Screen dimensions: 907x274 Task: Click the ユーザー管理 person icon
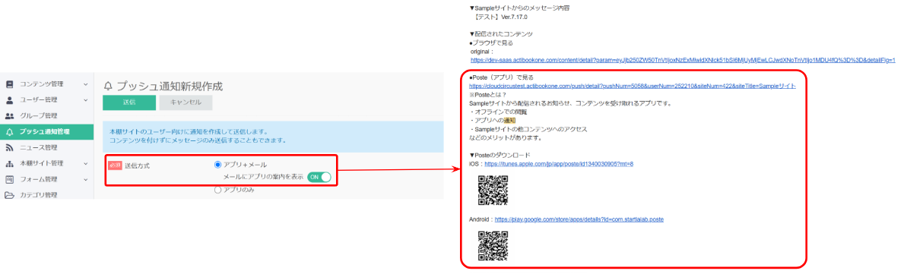pos(9,100)
